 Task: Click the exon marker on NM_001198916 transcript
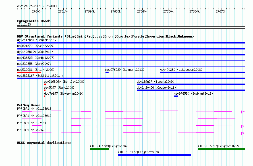click(x=96, y=112)
